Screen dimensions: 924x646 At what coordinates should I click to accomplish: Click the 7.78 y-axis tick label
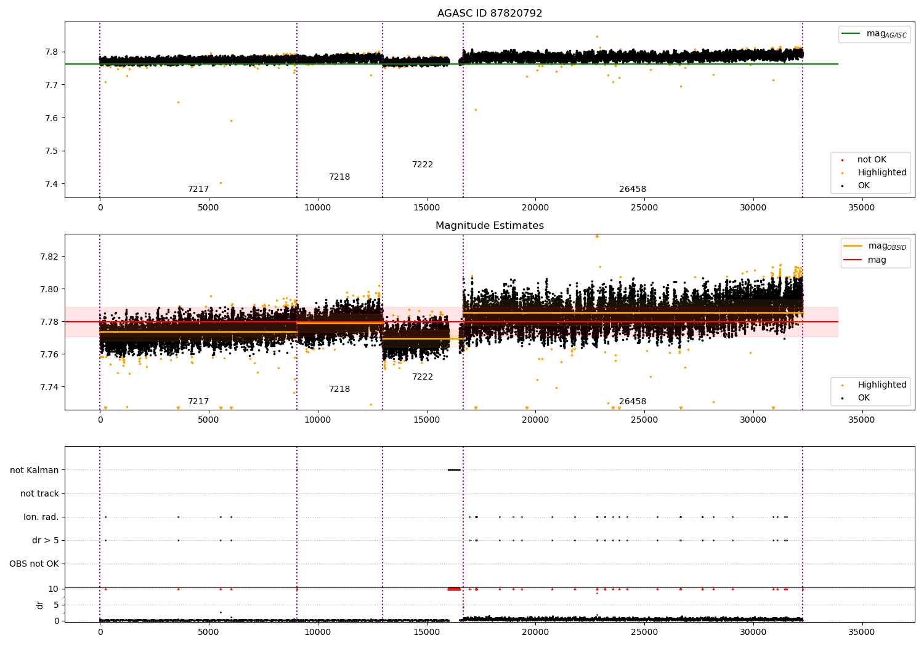pos(49,322)
